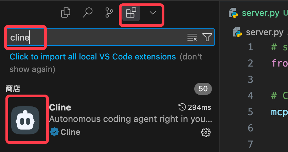This screenshot has height=152, width=288.
Task: Click line number 3 in the gutter
Action: [250, 80]
